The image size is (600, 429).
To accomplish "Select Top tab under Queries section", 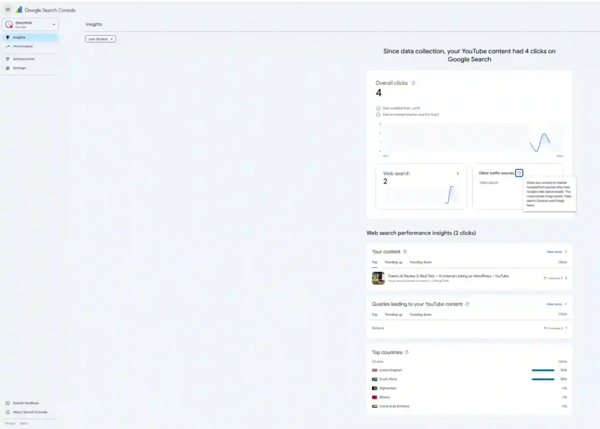I will [374, 315].
